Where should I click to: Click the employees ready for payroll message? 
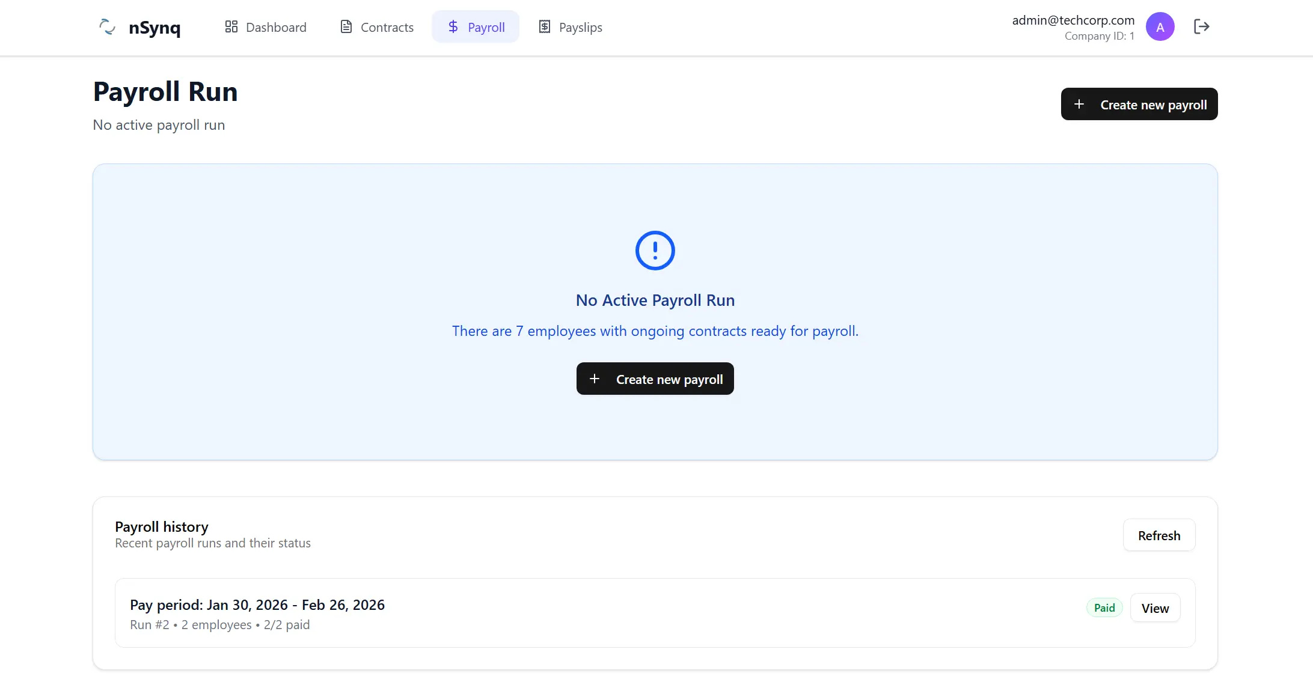tap(655, 330)
